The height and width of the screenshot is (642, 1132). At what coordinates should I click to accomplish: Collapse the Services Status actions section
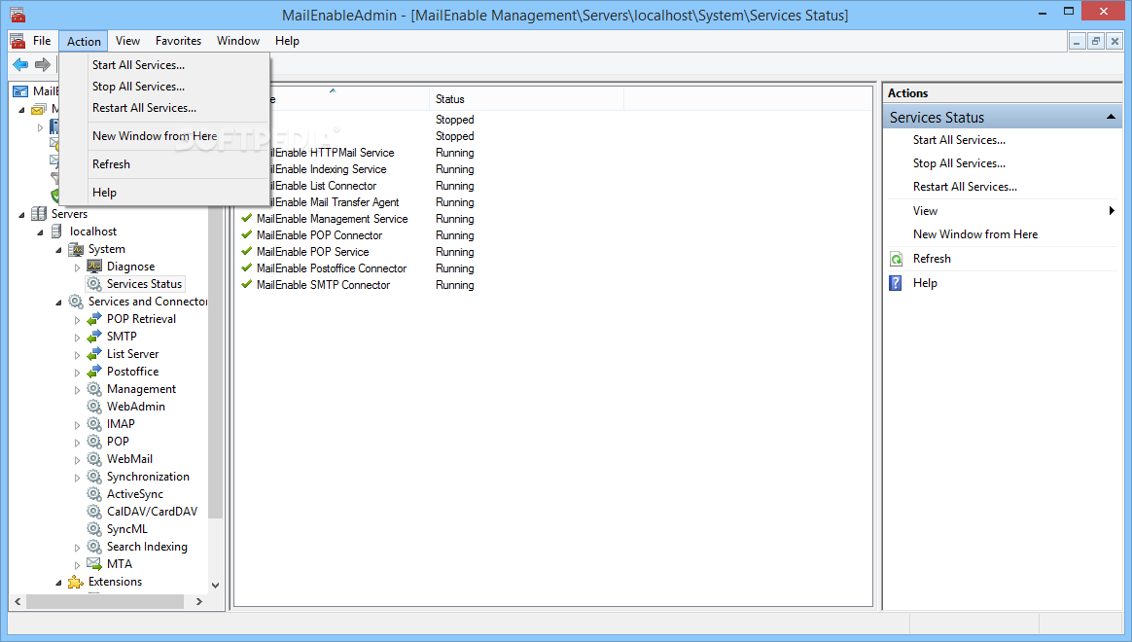click(x=1111, y=117)
